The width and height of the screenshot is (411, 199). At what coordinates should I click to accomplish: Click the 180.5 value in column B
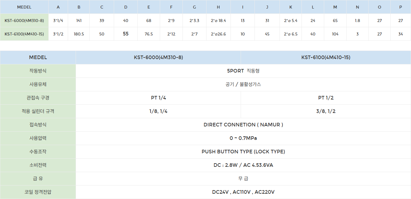79,34
